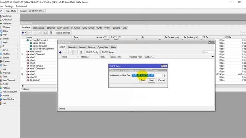
Task: Open Networks tab in DHCP Server
Action: 72,48
